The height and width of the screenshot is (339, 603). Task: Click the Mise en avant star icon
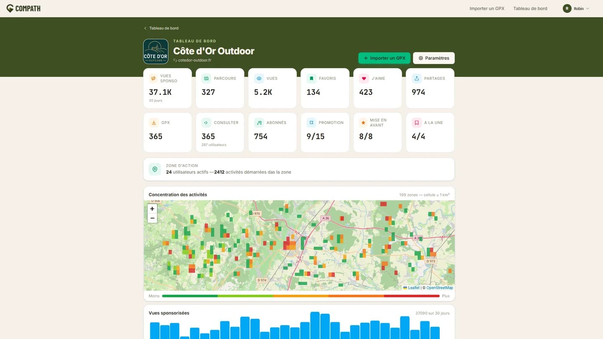[364, 123]
